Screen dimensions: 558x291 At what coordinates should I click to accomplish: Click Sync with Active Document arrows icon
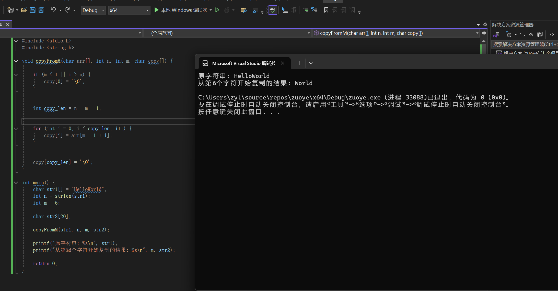(522, 35)
